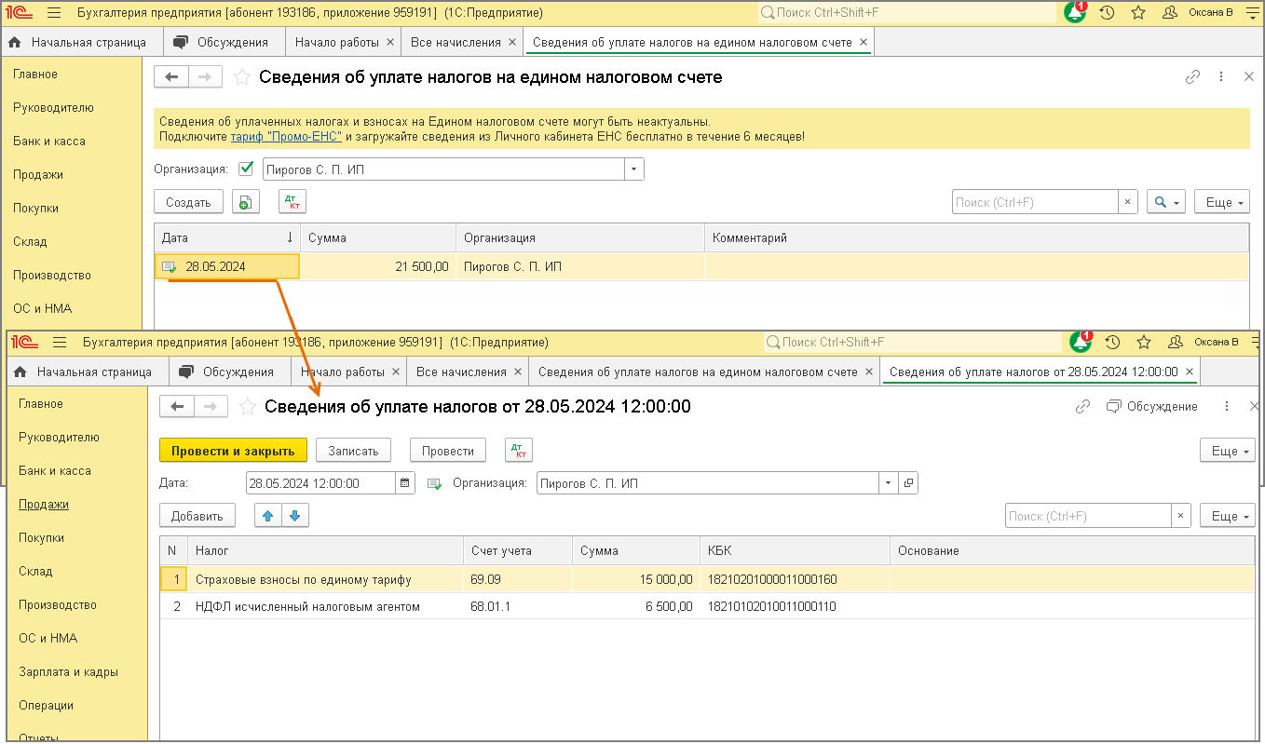Open Еще menu in list toolbar

[1221, 202]
